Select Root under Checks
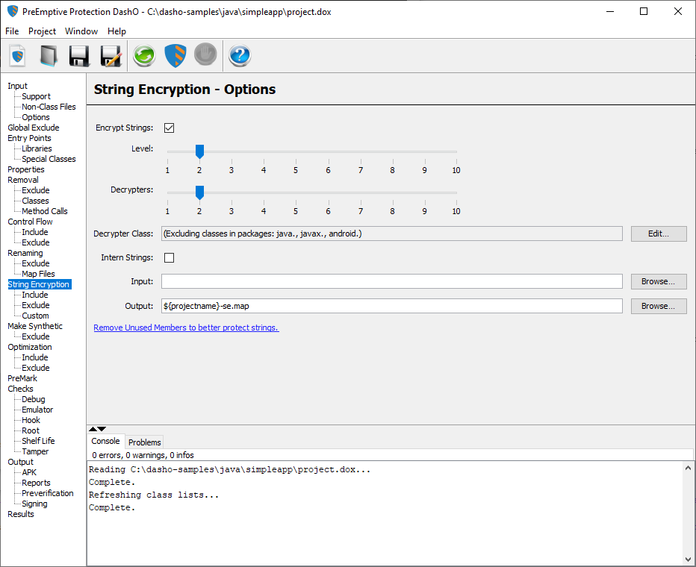The width and height of the screenshot is (696, 567). (31, 431)
